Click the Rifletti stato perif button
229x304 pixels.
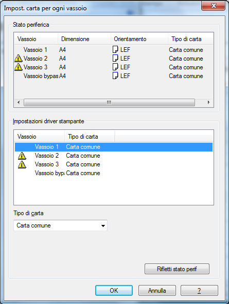click(177, 269)
